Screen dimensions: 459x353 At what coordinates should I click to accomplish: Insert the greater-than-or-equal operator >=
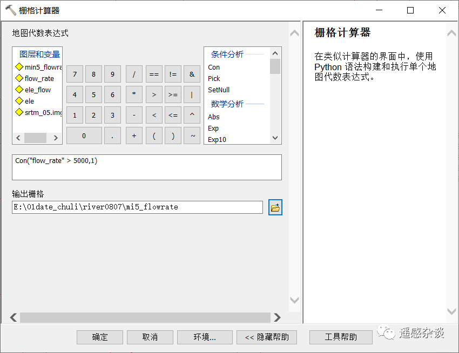(x=173, y=94)
